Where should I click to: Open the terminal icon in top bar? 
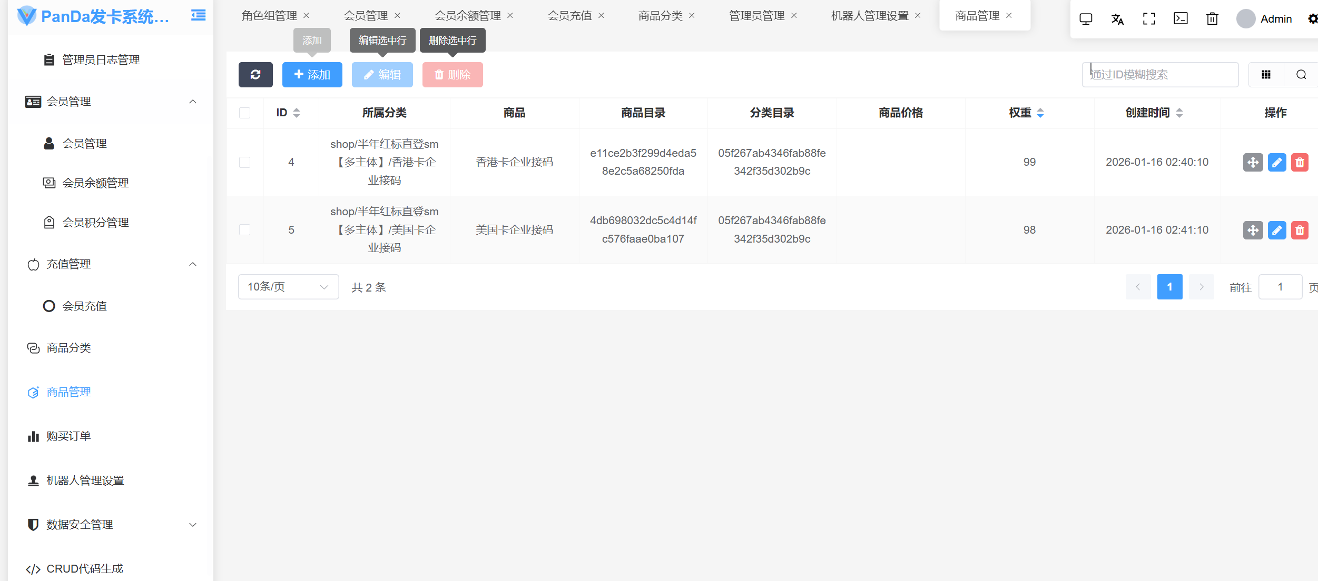[x=1181, y=18]
